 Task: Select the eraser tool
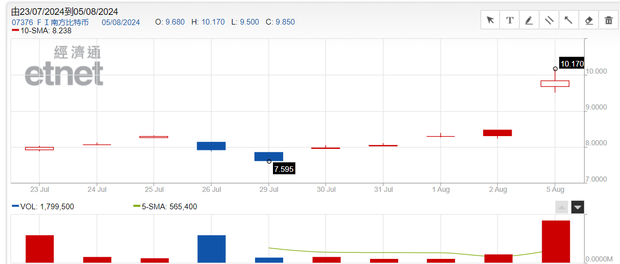click(588, 20)
